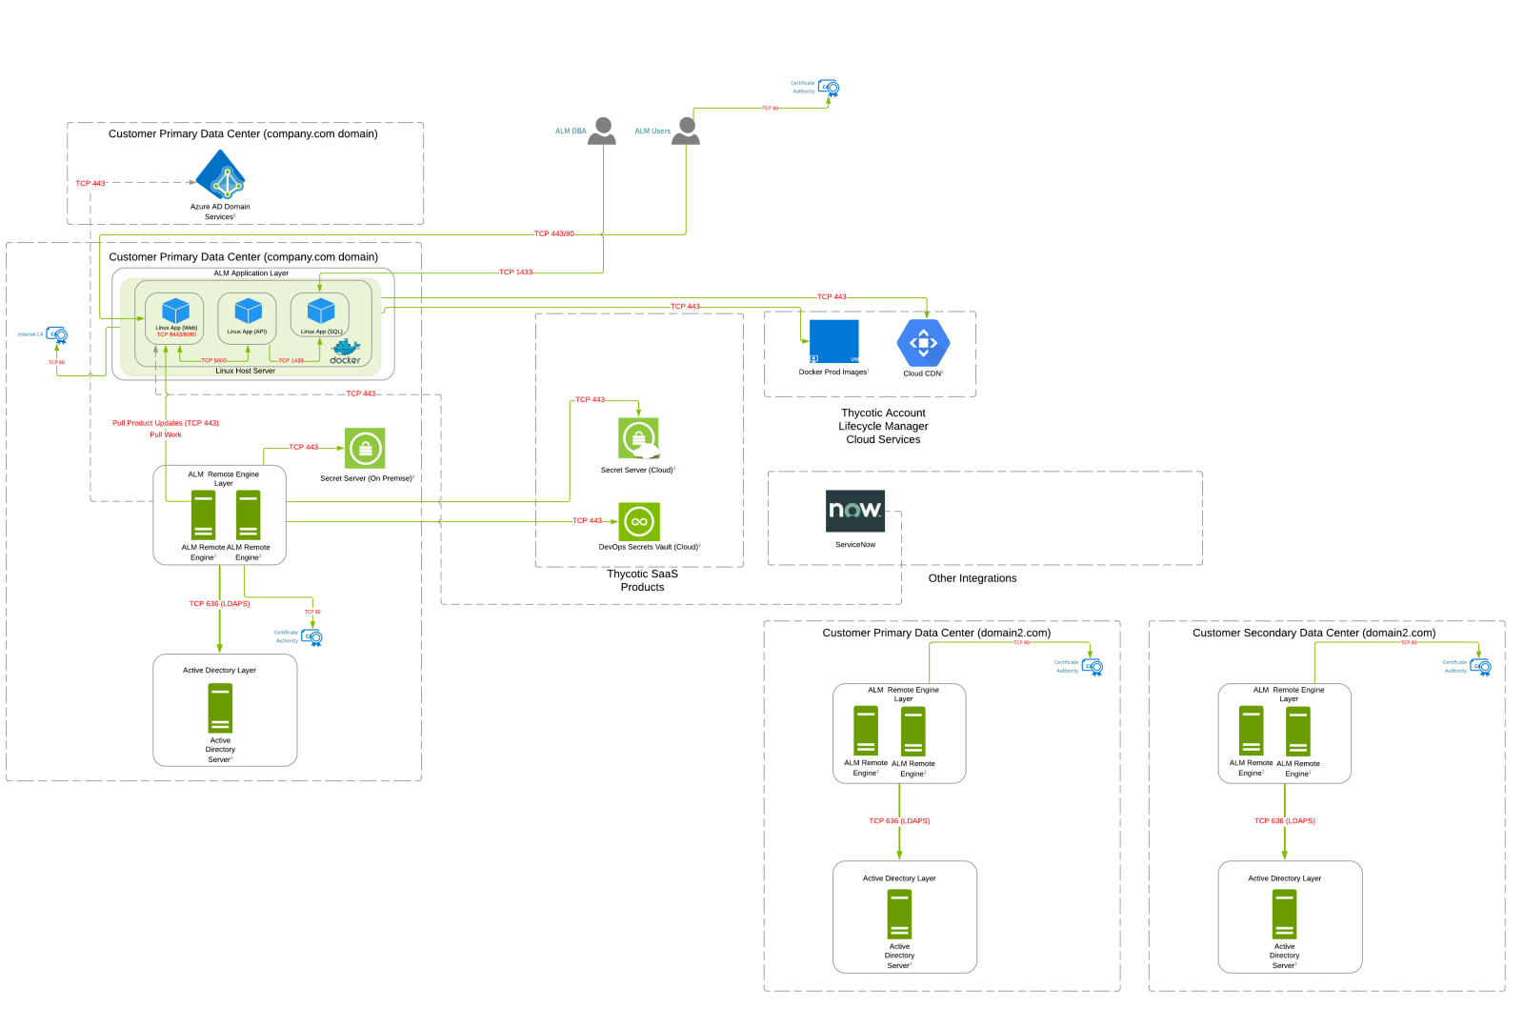
Task: Click the Linux App (SQL) cube
Action: tap(321, 311)
